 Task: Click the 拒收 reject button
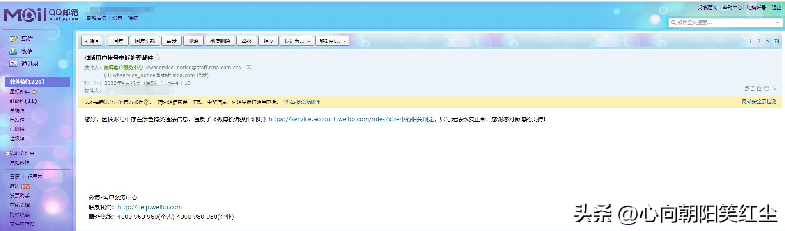(x=269, y=41)
